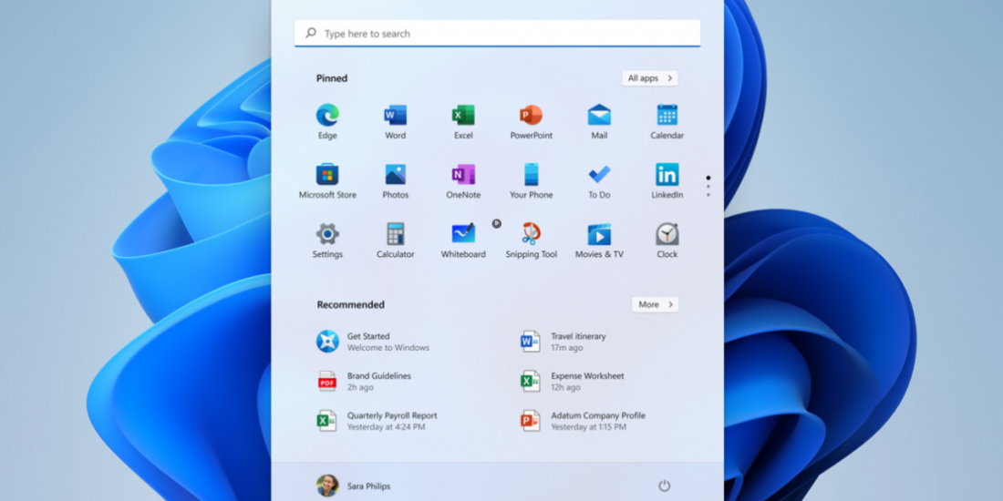Show More recommended items

click(656, 304)
